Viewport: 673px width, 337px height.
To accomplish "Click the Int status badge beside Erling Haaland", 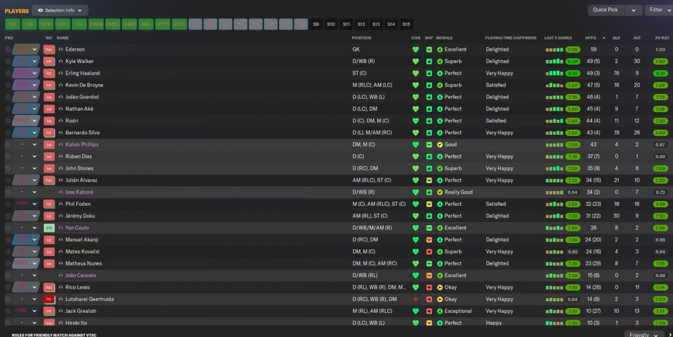I will pos(49,73).
